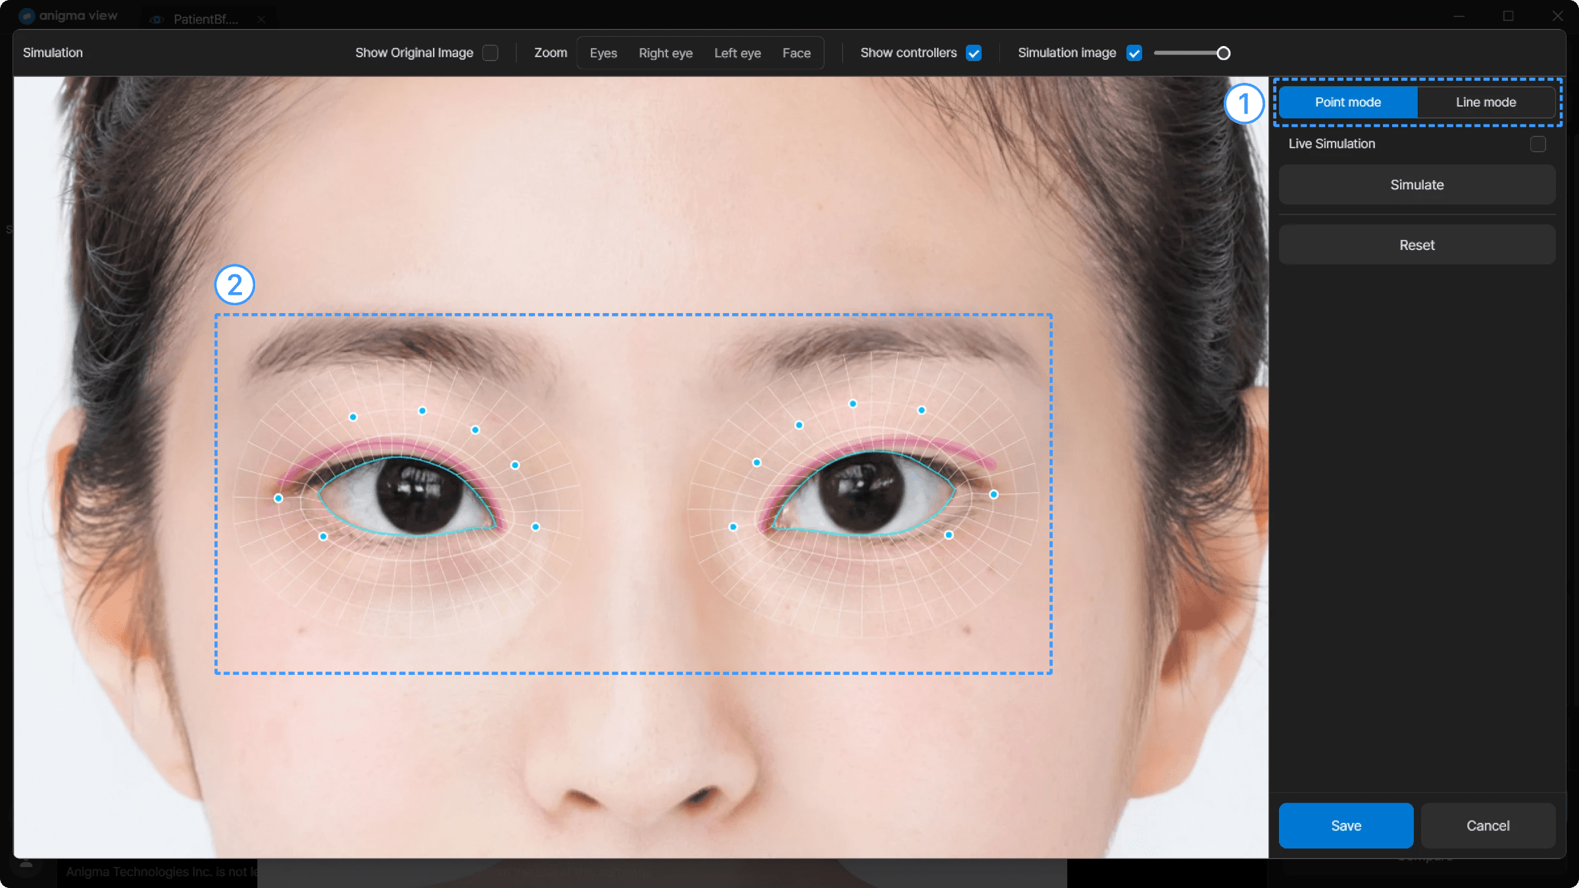Screen dimensions: 1579x888
Task: Toggle the Simulation image checkbox
Action: [x=1134, y=53]
